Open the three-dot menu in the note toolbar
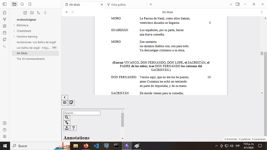Viewport: 267px width, 150px height. tap(262, 12)
